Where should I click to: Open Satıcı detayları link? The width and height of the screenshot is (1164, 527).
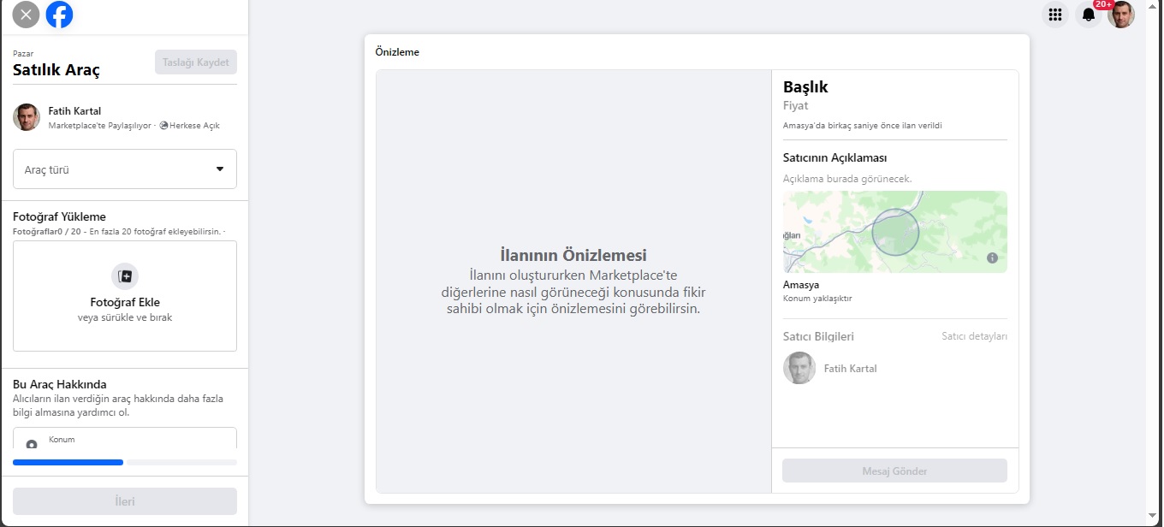974,336
